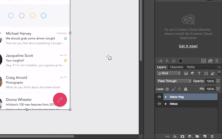This screenshot has height=139, width=222.
Task: Click Create new layer icon
Action: (205, 136)
